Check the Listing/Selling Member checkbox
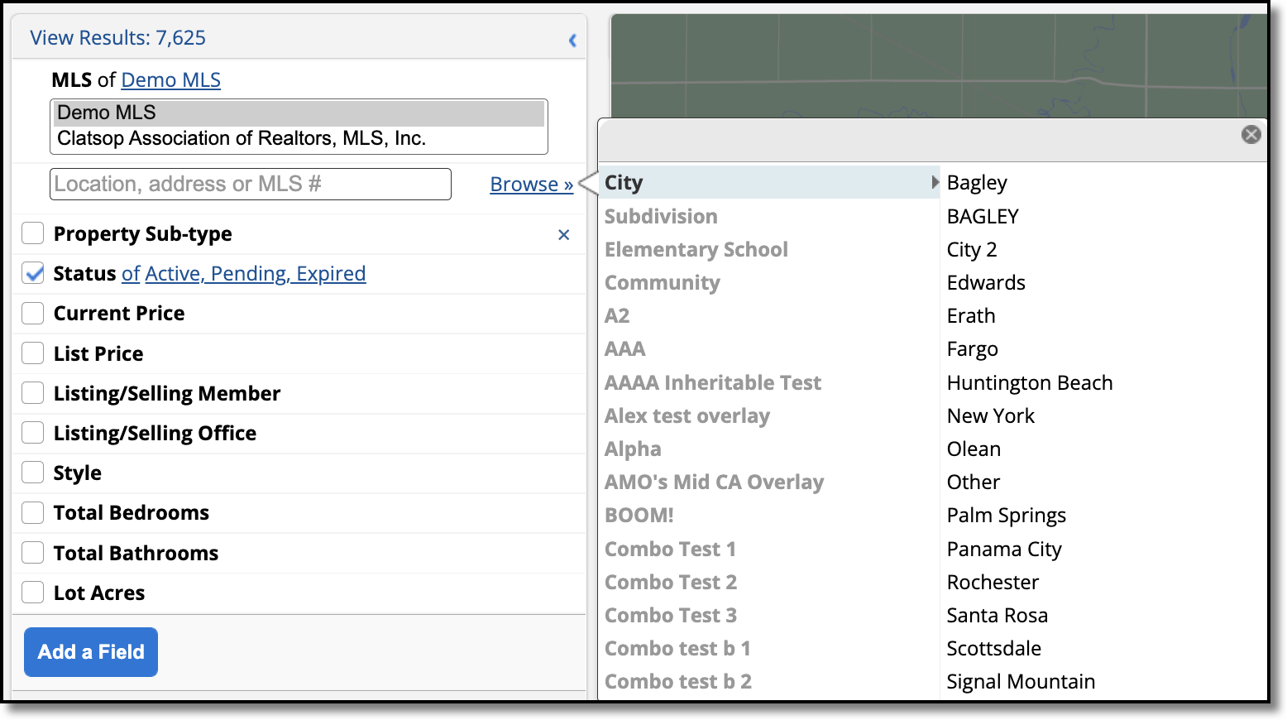The height and width of the screenshot is (720, 1287). click(33, 393)
